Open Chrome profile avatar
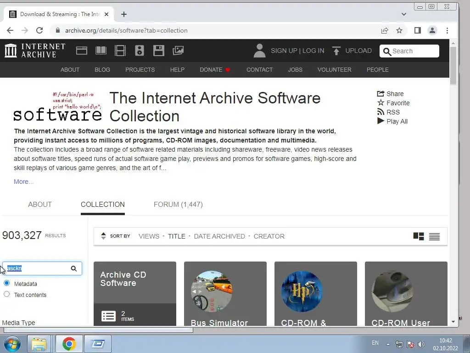 coord(432,30)
